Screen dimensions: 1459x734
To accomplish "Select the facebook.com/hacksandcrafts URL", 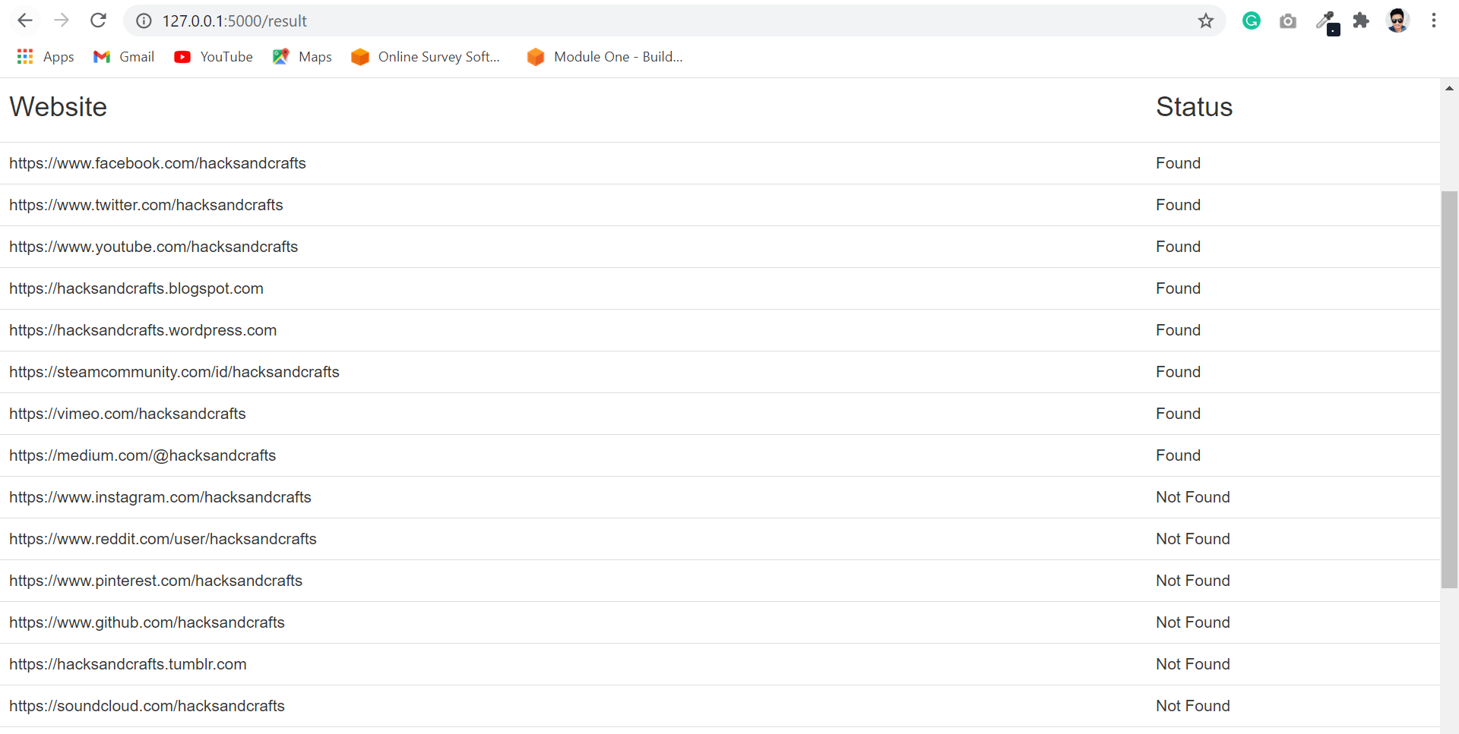I will pyautogui.click(x=157, y=163).
